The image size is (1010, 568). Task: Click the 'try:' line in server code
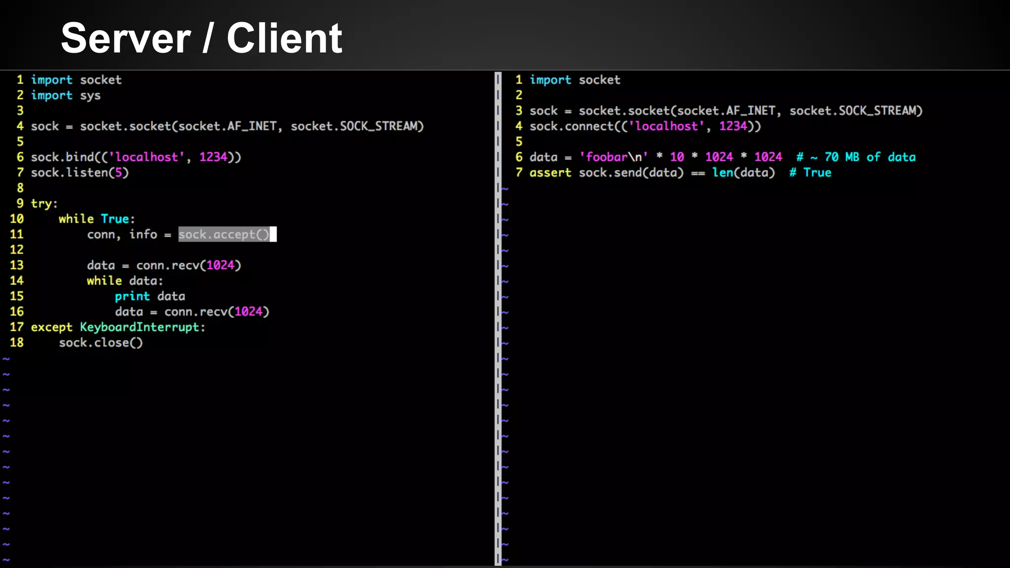44,204
